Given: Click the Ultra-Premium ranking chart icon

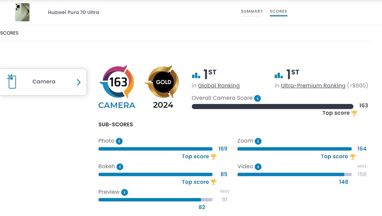Looking at the screenshot, I should [279, 75].
